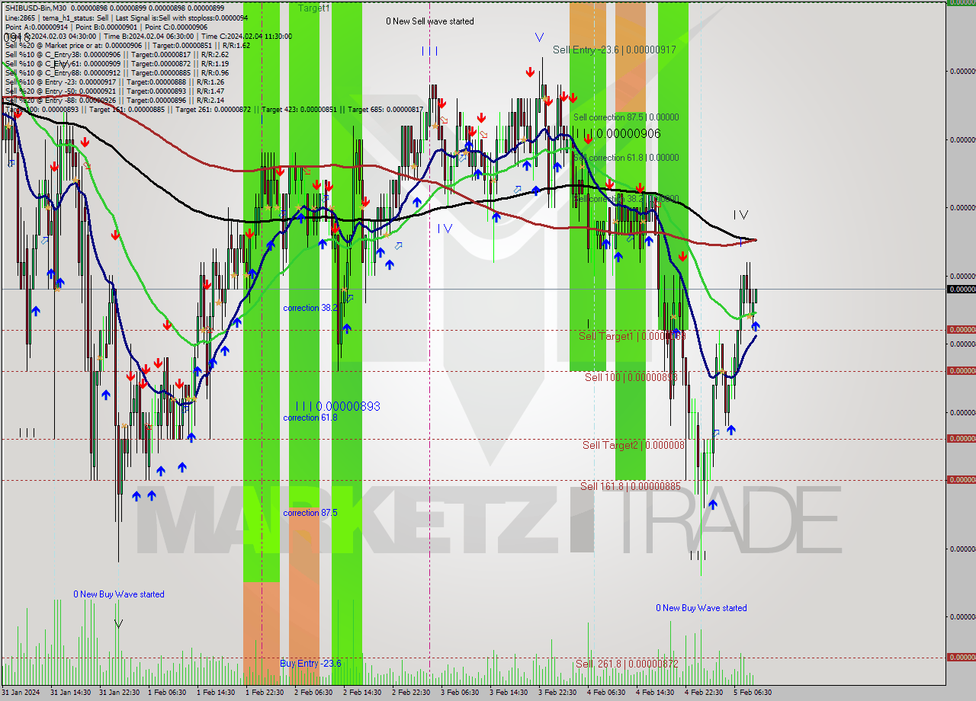
Task: Click the 'Sell 161.8 | 0.00000885' label
Action: pyautogui.click(x=630, y=486)
